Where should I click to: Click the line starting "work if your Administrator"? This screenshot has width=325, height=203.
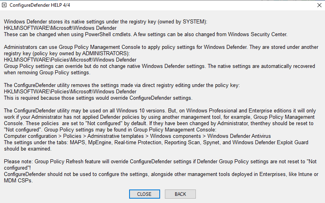coord(159,117)
